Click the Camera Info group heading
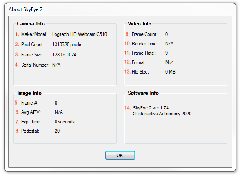 tap(31, 24)
